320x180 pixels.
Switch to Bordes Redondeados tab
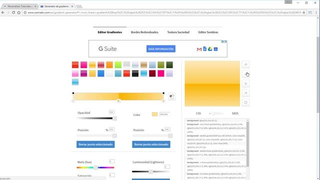(x=144, y=32)
